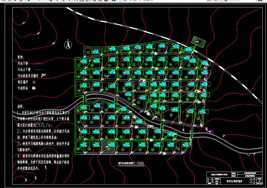Screen dimensions: 267x188
Task: Click block number 53 circle
Action: [92, 110]
